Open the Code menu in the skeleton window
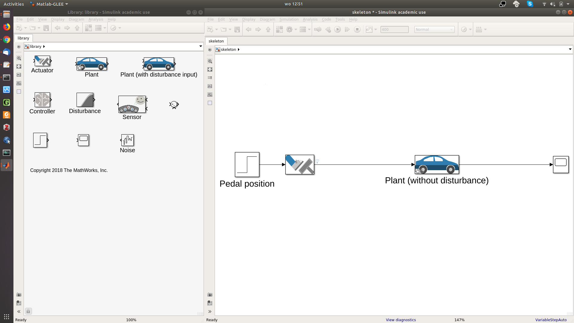574x323 pixels. click(x=326, y=19)
